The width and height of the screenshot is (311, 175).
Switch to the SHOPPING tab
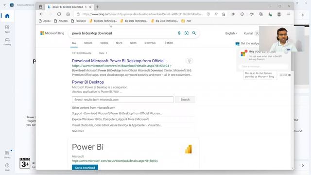click(150, 43)
